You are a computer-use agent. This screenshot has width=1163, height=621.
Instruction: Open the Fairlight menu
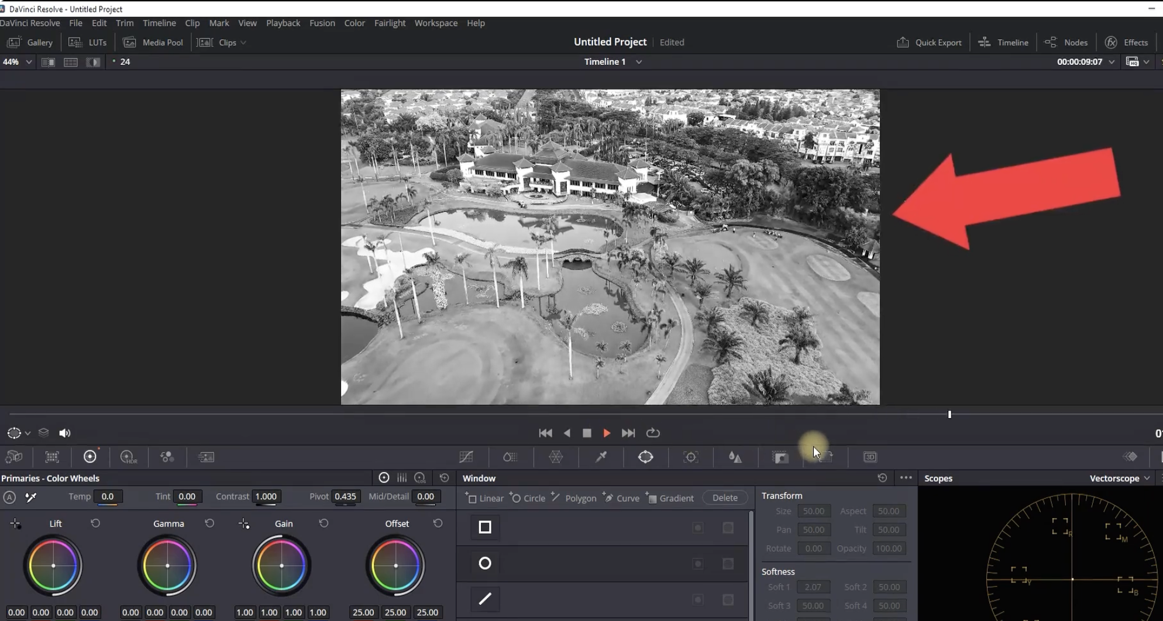click(x=390, y=23)
